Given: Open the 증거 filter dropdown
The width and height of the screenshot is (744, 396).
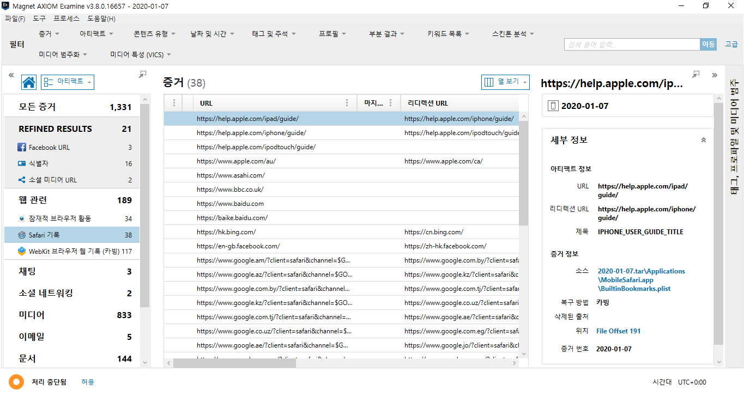Looking at the screenshot, I should click(49, 34).
